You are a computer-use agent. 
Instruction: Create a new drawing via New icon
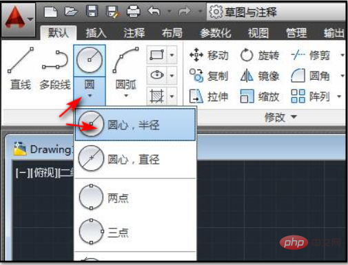click(50, 12)
